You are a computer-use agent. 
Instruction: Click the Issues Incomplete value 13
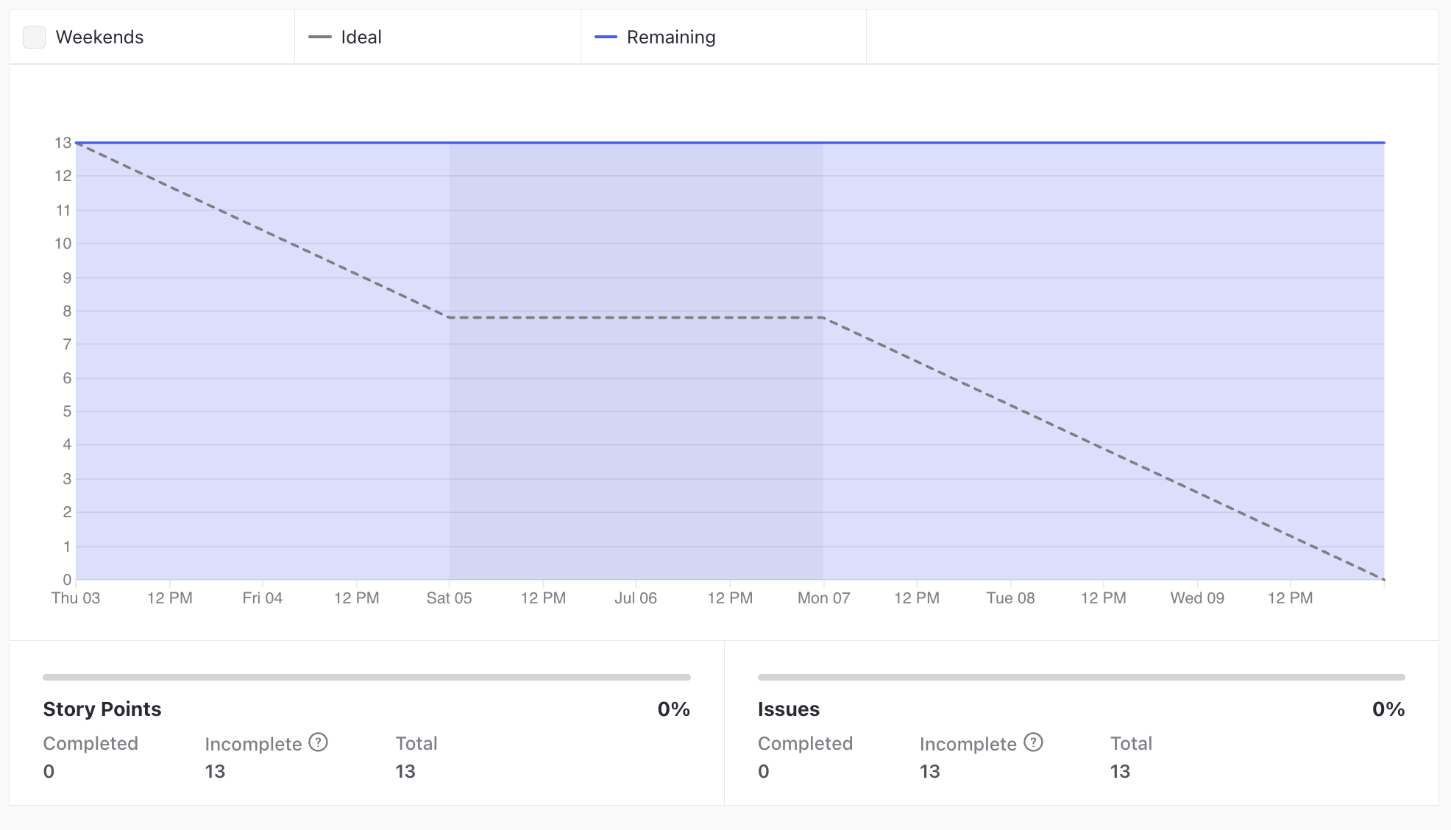click(930, 771)
